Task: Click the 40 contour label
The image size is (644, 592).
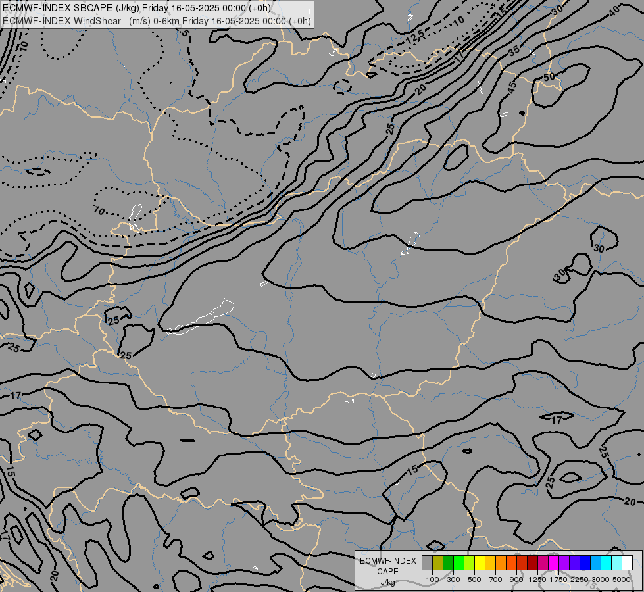Action: click(614, 11)
